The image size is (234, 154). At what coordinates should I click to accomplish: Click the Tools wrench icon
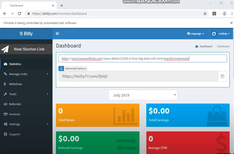tap(5, 94)
